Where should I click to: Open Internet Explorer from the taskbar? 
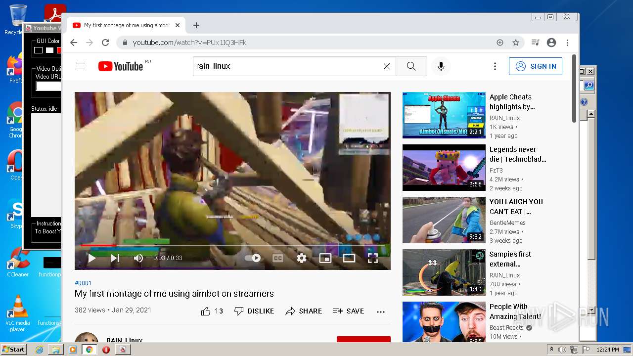(x=39, y=350)
